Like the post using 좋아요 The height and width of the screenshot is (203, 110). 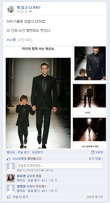coord(11,152)
